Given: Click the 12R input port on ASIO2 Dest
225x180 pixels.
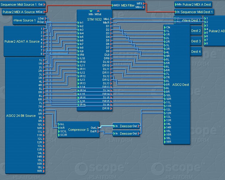Looking at the screenshot, I should [165, 113].
